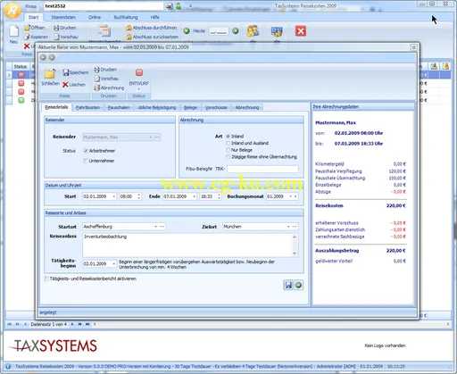Click Drucken in the main window ribbon
The width and height of the screenshot is (457, 374).
pos(65,28)
